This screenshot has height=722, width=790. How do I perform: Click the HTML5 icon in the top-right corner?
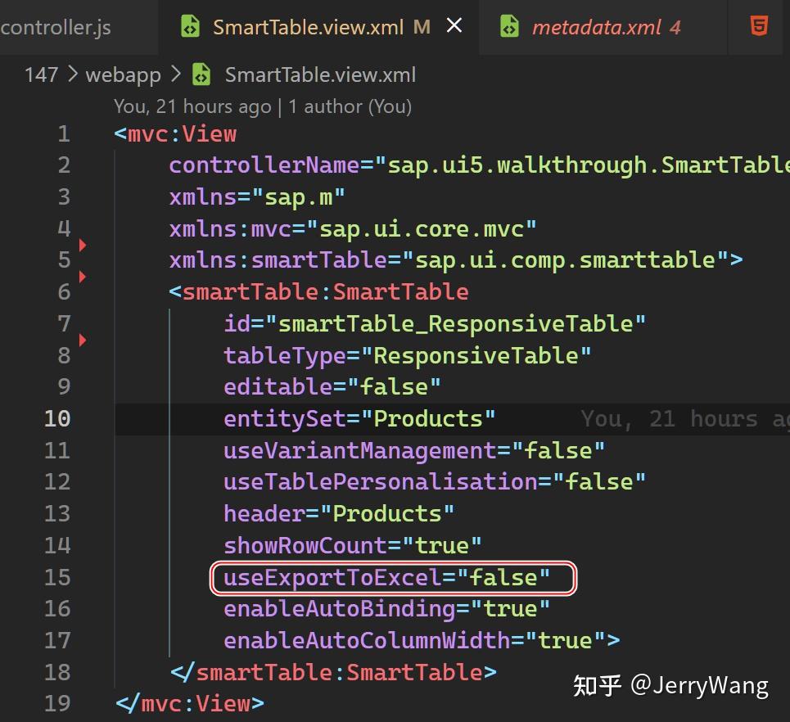pyautogui.click(x=757, y=26)
